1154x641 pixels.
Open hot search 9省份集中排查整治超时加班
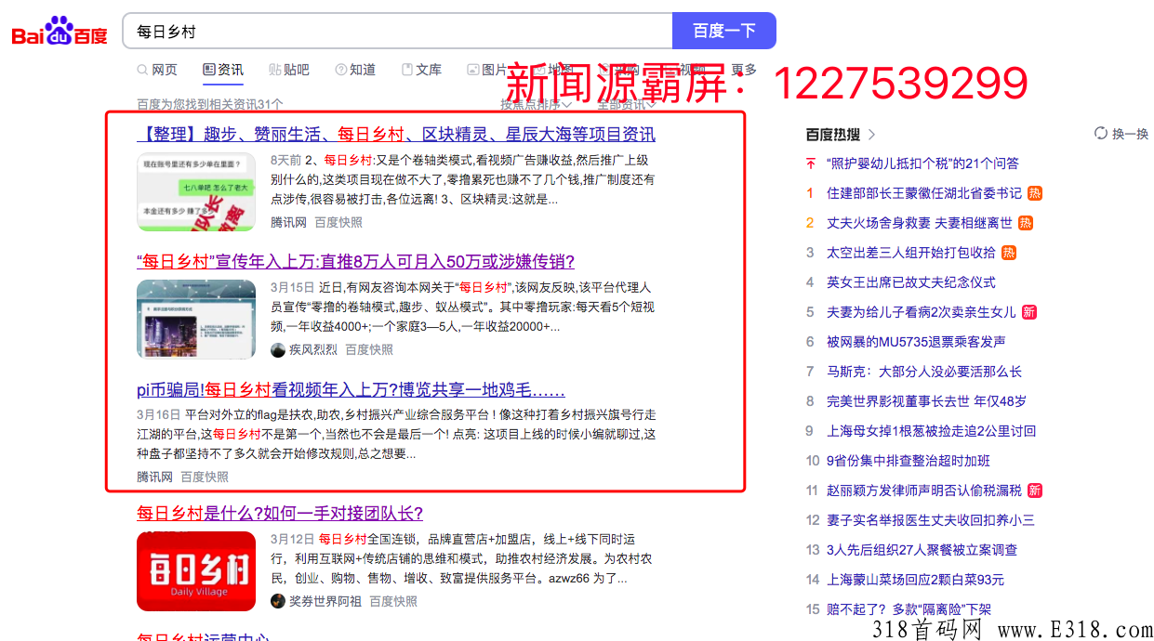(909, 461)
